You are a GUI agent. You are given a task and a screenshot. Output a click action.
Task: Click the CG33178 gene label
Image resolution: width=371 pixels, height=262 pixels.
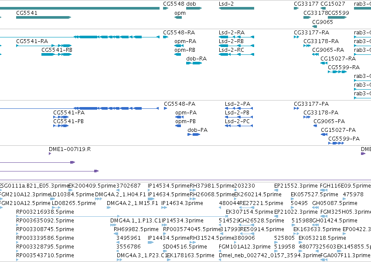click(316, 13)
